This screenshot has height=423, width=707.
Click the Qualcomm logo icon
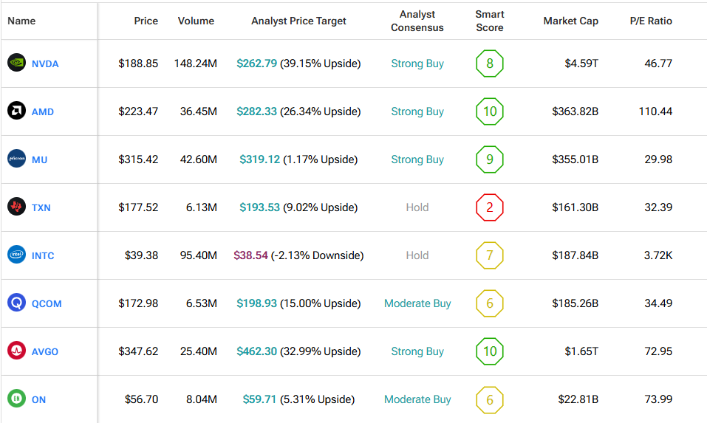pos(16,303)
